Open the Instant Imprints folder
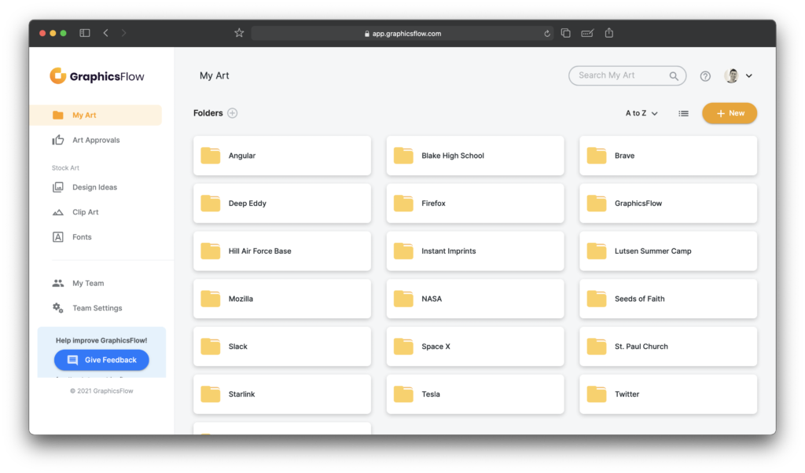This screenshot has height=473, width=805. coord(476,251)
